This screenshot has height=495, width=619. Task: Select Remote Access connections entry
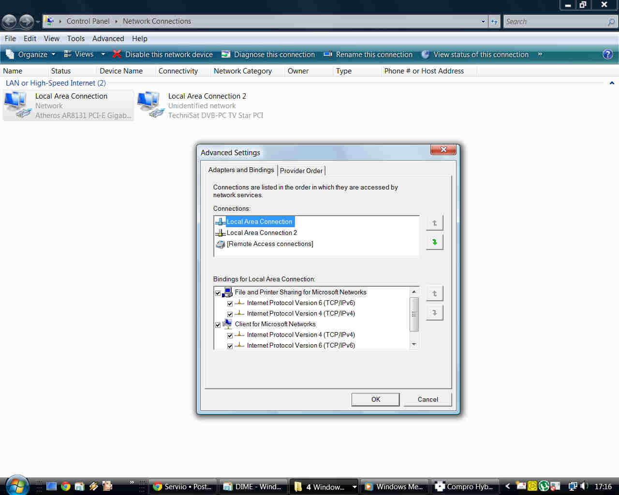pyautogui.click(x=269, y=244)
